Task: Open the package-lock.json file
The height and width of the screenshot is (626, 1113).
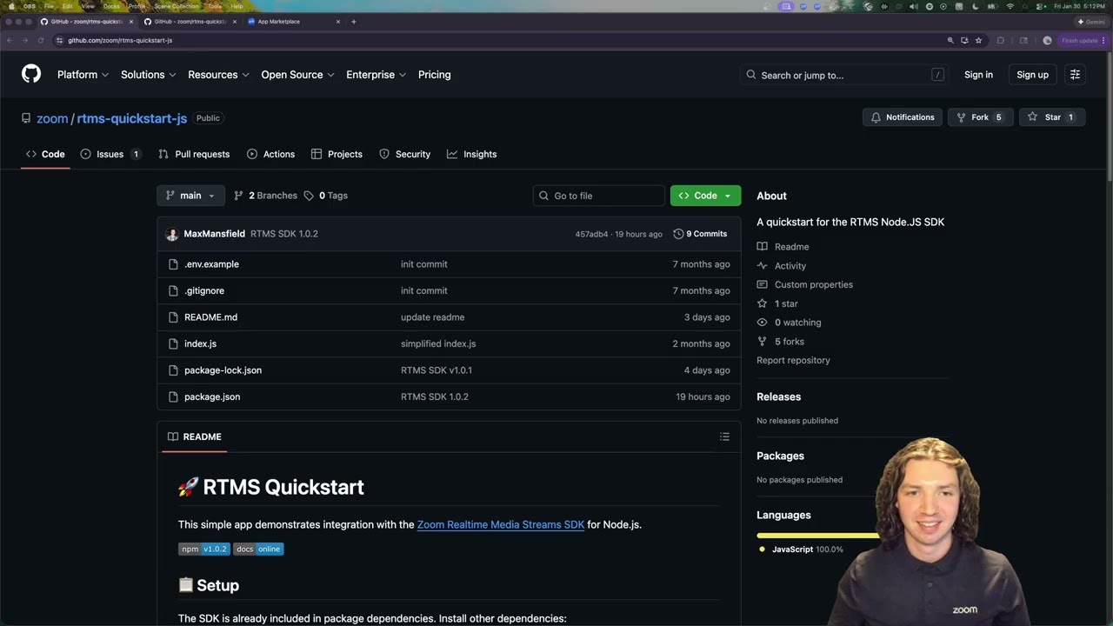Action: 223,370
